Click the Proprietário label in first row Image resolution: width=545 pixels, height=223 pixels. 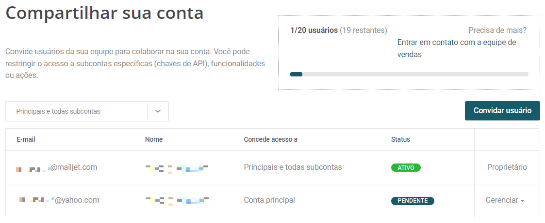[x=507, y=167]
